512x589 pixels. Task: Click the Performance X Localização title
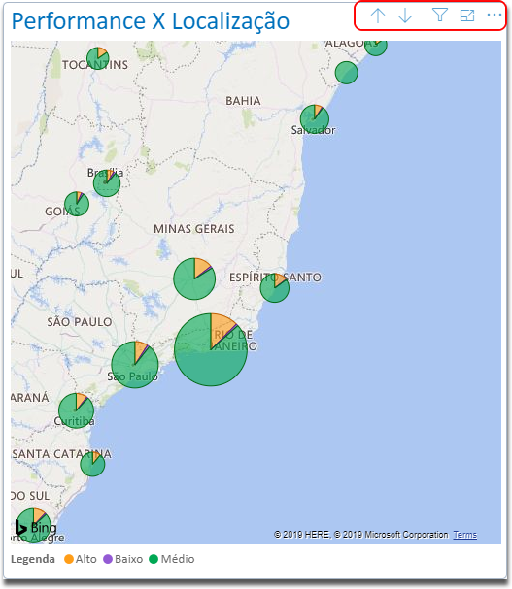click(151, 21)
